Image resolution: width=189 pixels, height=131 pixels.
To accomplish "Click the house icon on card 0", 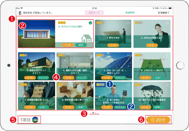I will [87, 38].
